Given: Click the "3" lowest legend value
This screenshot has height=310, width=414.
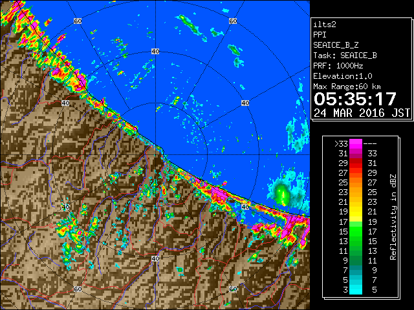Looking at the screenshot, I should coord(345,290).
